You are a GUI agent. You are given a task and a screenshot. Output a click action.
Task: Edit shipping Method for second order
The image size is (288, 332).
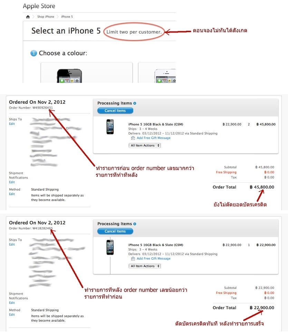tap(12, 315)
